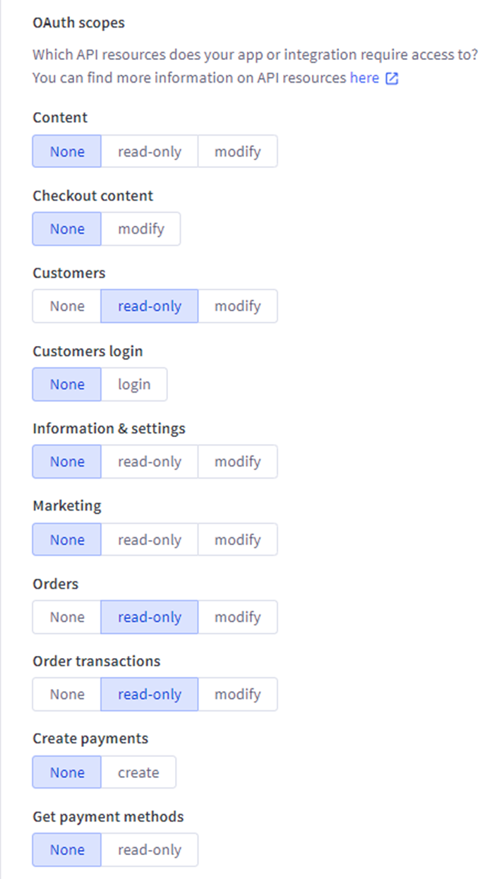The height and width of the screenshot is (879, 492).
Task: Enable login for Customers login scope
Action: click(x=134, y=384)
